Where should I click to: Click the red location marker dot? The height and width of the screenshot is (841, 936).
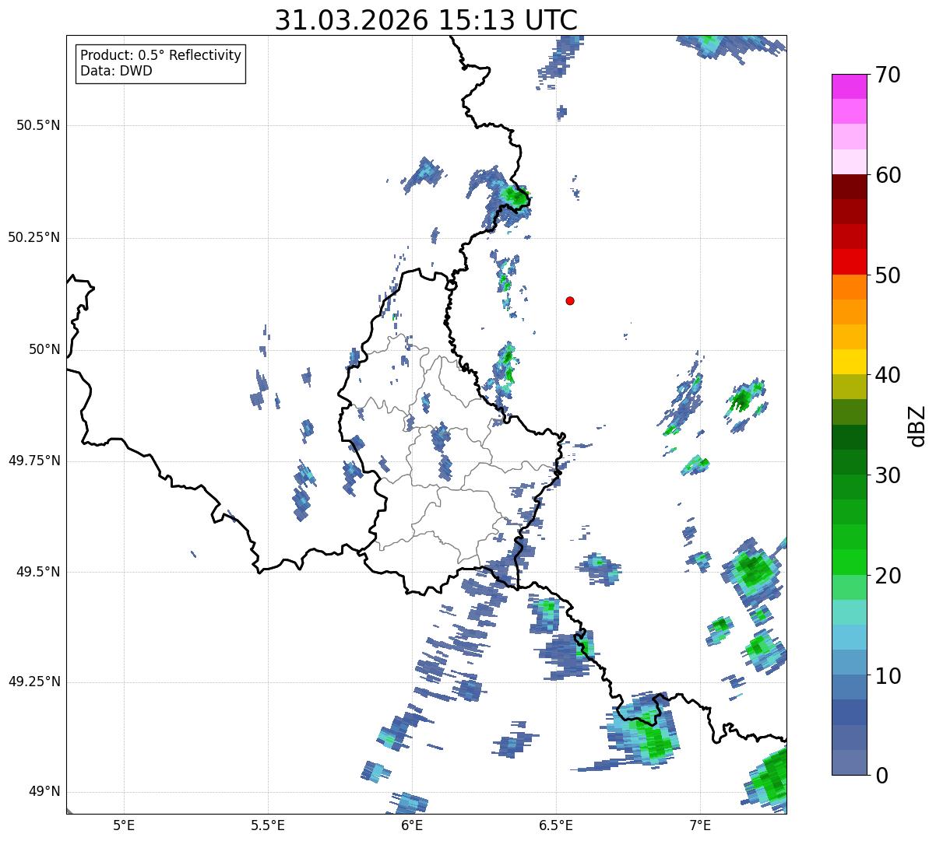570,300
